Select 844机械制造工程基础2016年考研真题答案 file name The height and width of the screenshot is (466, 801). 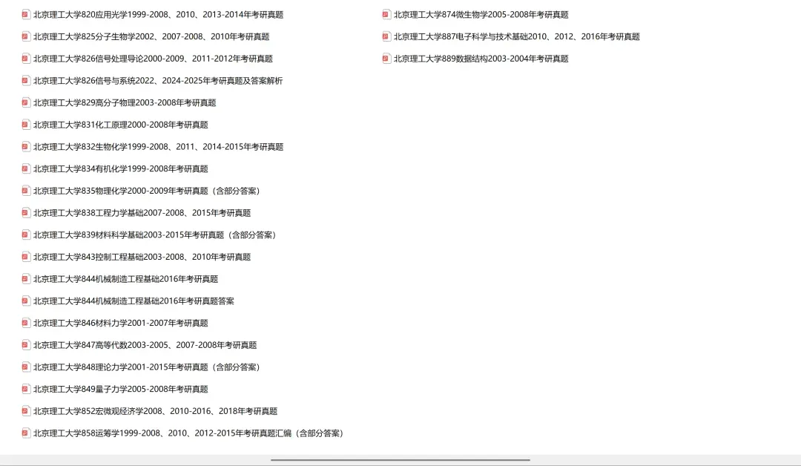click(x=133, y=301)
